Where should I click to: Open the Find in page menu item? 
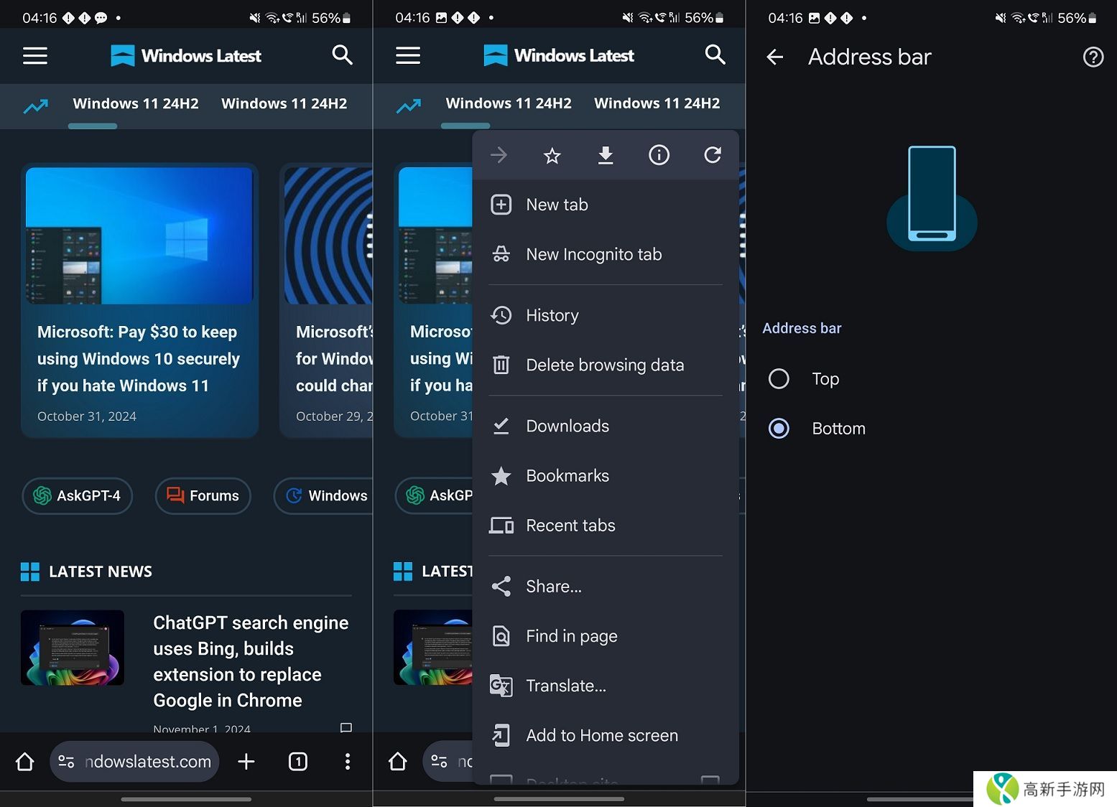571,636
